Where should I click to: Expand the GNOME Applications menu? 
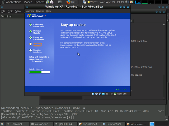[13, 2]
